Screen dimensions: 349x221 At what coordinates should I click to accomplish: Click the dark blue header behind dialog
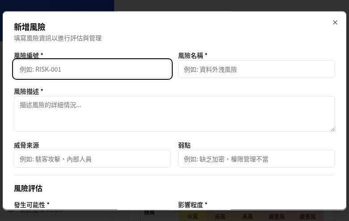pos(57,5)
